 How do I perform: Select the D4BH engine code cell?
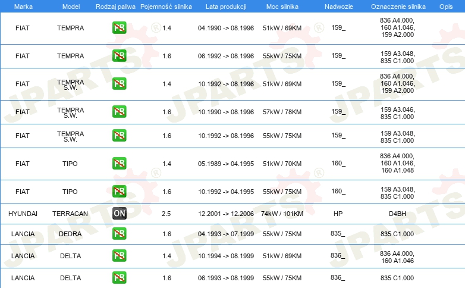(397, 214)
